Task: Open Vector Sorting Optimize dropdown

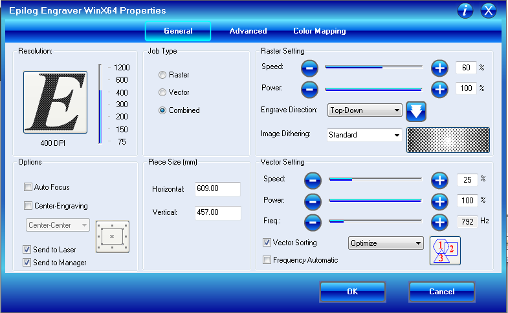Action: click(386, 243)
